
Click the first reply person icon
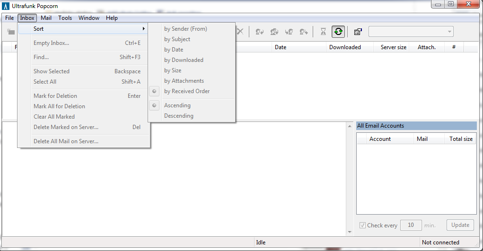pyautogui.click(x=259, y=32)
